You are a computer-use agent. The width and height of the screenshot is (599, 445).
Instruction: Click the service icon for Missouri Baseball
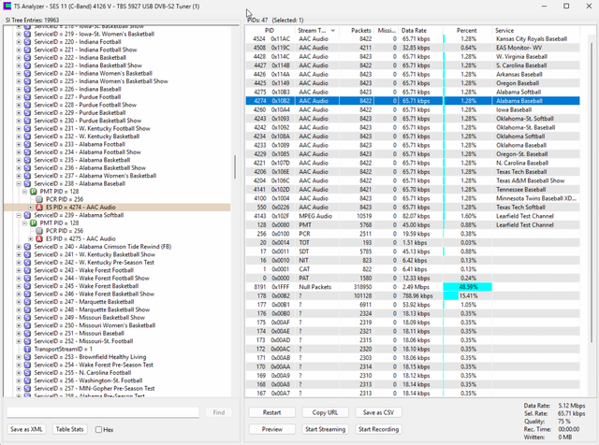coord(27,333)
